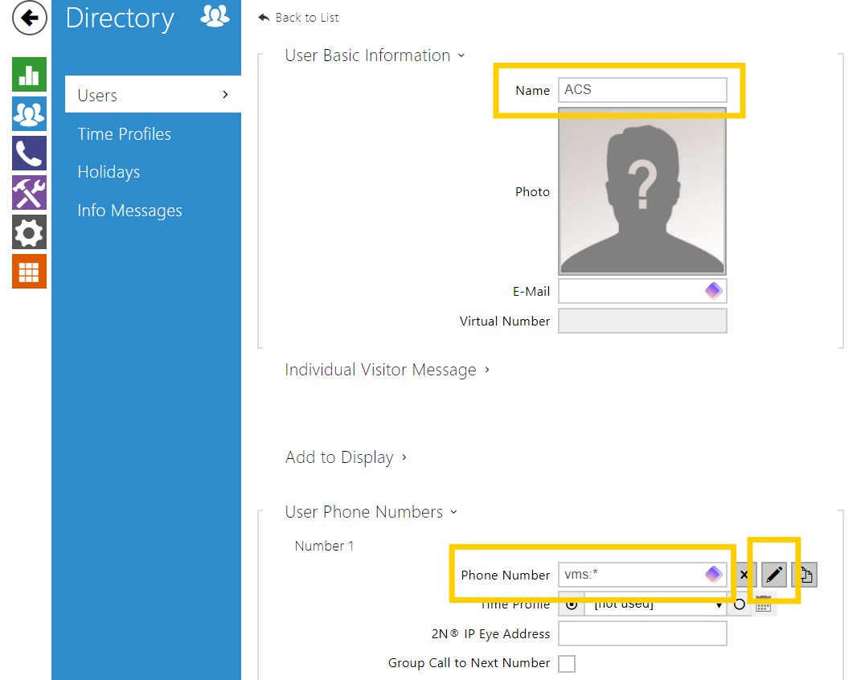Clear phone number with the X button
Screen dimensions: 865x680
(744, 575)
